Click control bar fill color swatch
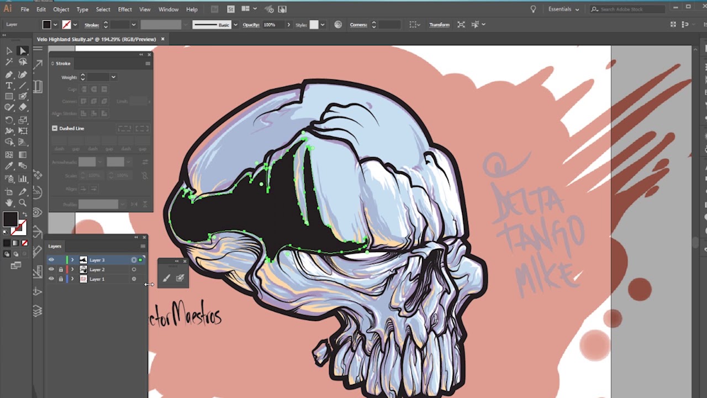 [x=47, y=25]
